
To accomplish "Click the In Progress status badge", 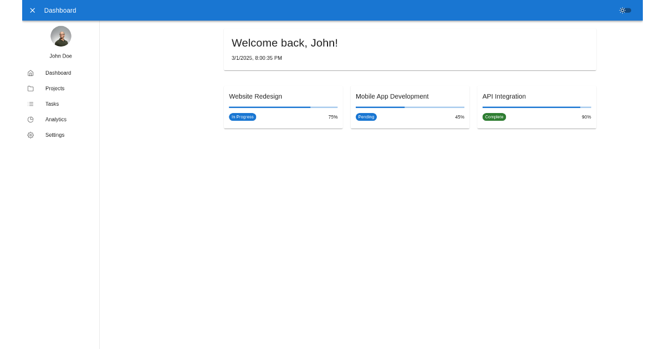I will point(242,117).
